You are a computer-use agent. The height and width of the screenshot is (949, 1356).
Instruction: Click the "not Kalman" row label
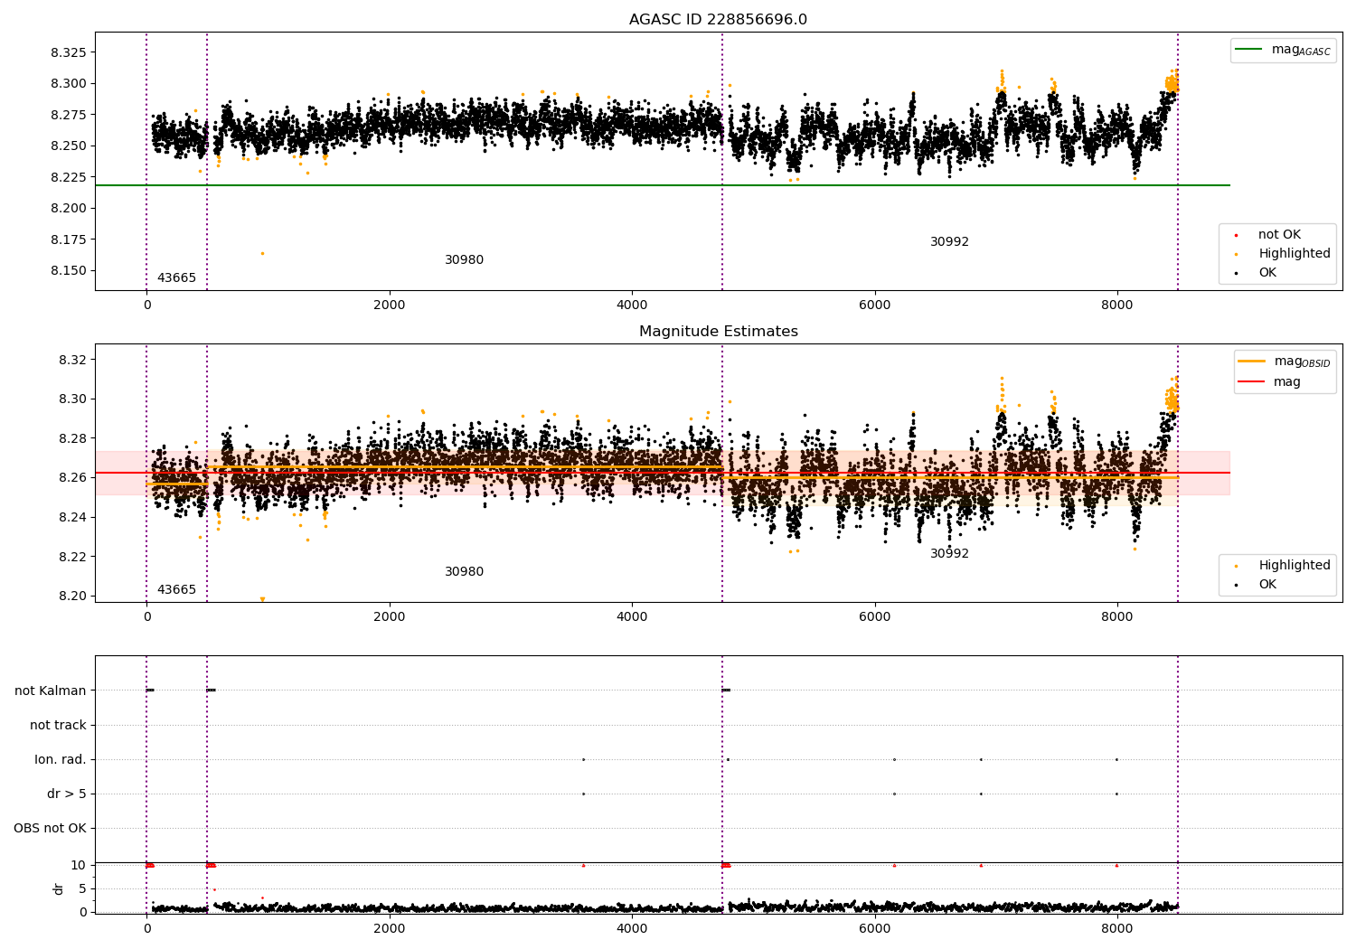(51, 691)
